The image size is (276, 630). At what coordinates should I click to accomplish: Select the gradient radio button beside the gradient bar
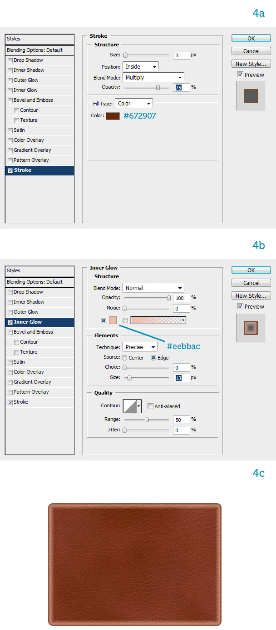(x=125, y=320)
